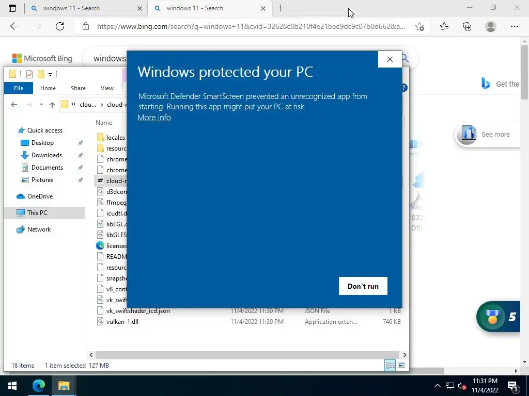The width and height of the screenshot is (529, 396).
Task: Add this page to favorites
Action: [x=419, y=26]
